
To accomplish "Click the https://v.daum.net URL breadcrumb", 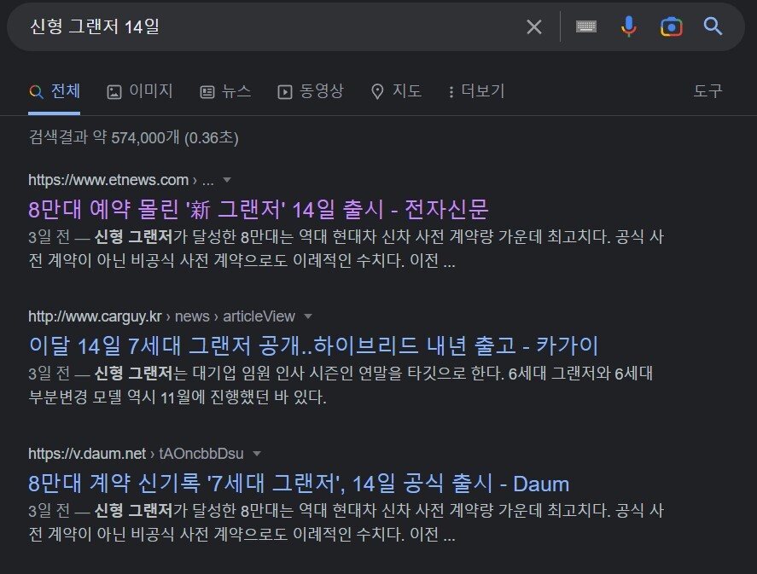I will click(136, 454).
